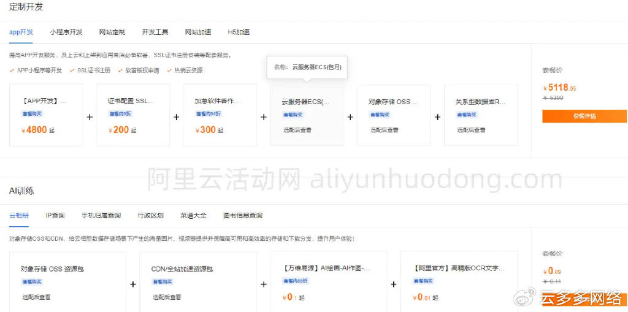Open the 网站定制 tab
The width and height of the screenshot is (628, 312).
point(112,32)
